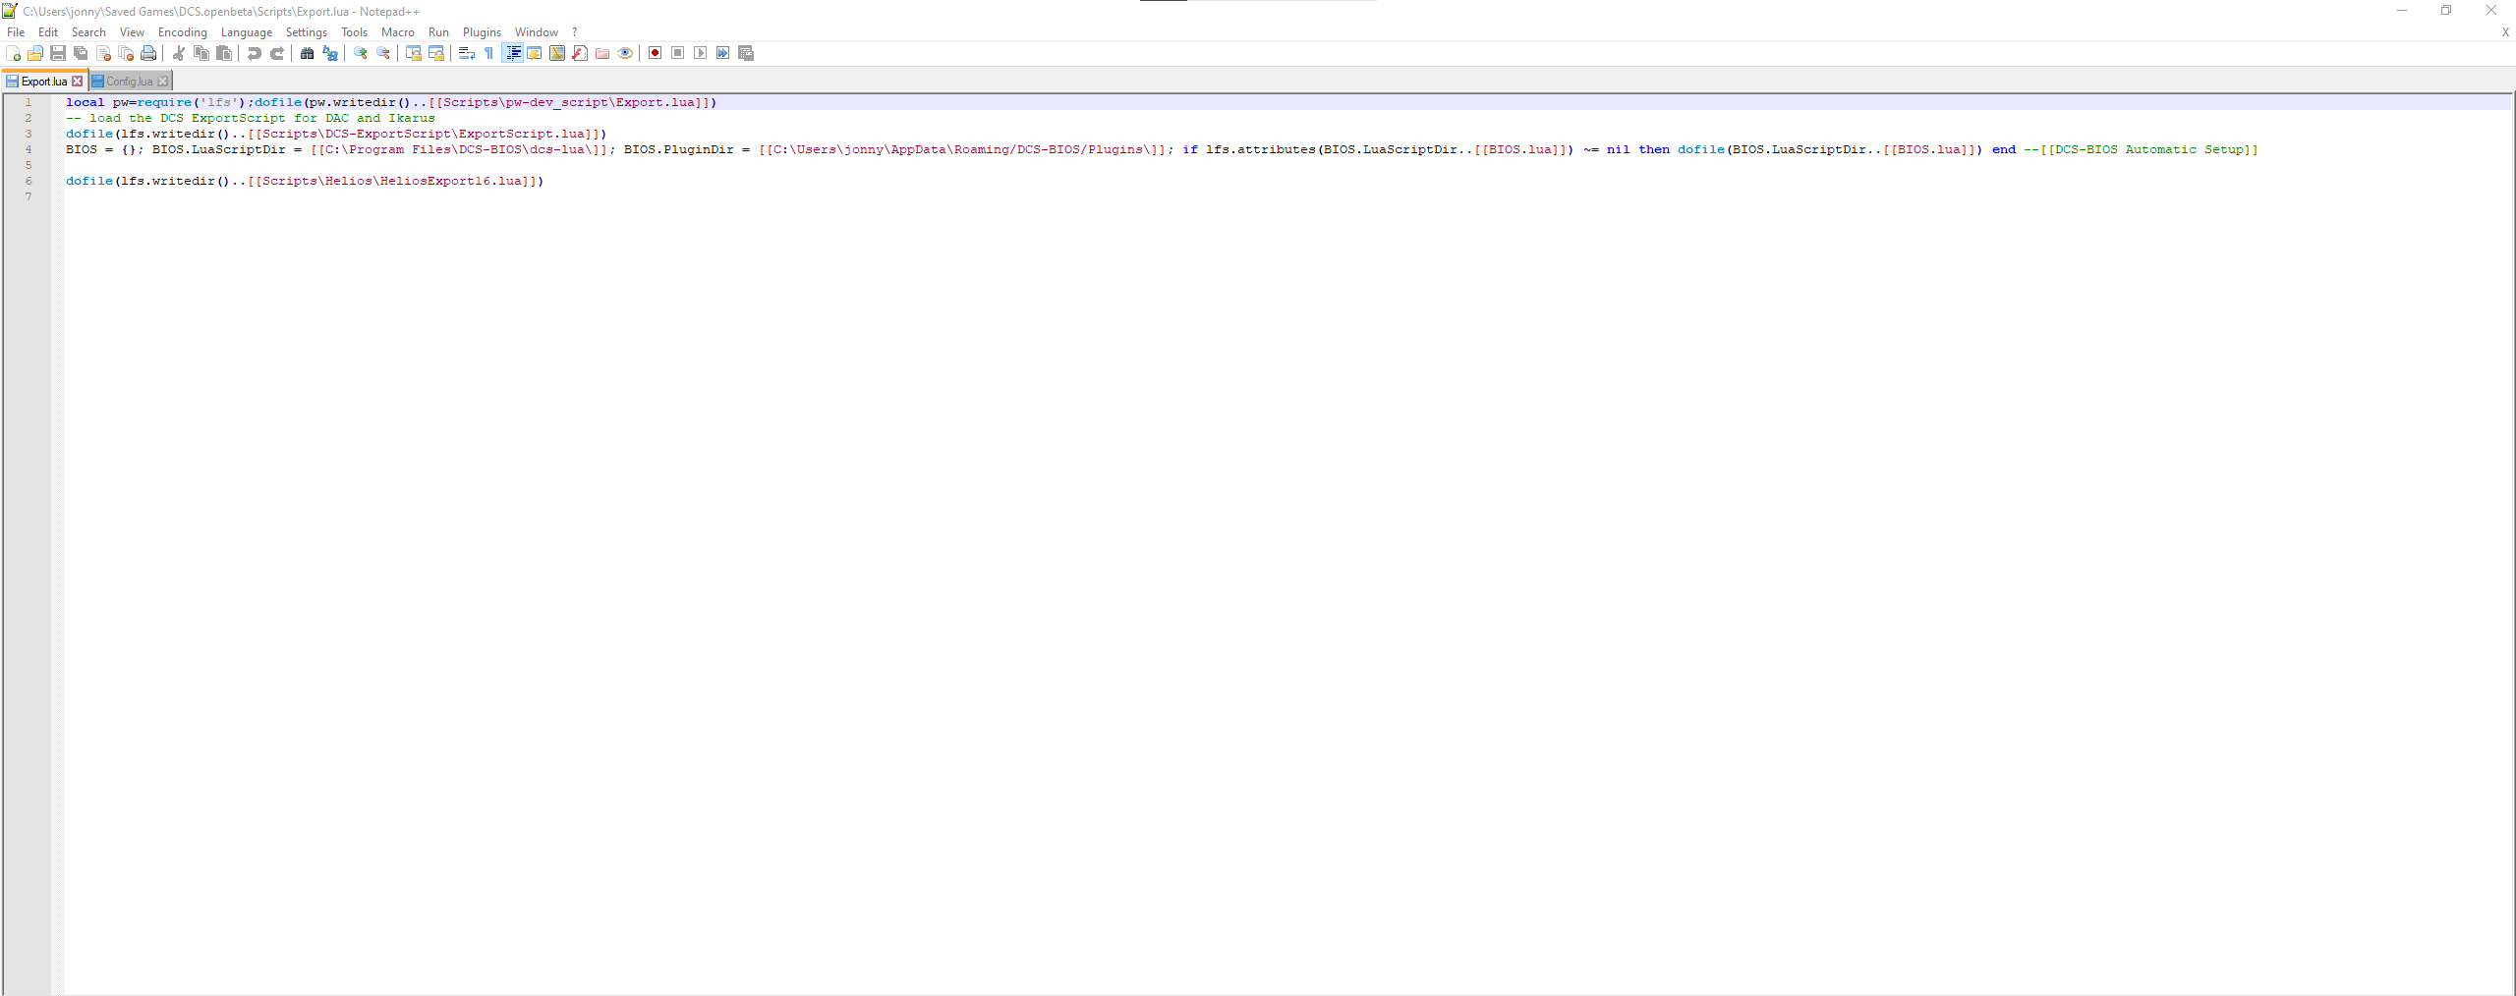Zoom out with the magnifier minus icon
Viewport: 2516px width, 996px height.
[x=383, y=53]
